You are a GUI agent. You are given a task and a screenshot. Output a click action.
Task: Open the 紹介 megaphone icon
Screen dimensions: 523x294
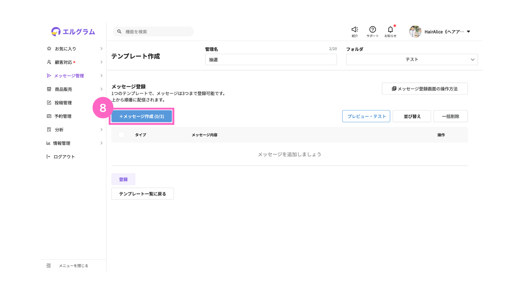(355, 29)
